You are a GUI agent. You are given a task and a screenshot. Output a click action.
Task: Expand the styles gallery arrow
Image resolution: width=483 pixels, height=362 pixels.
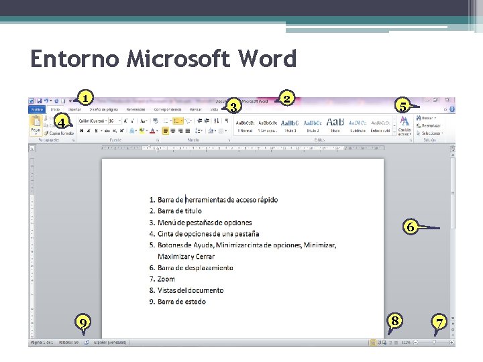click(x=394, y=132)
